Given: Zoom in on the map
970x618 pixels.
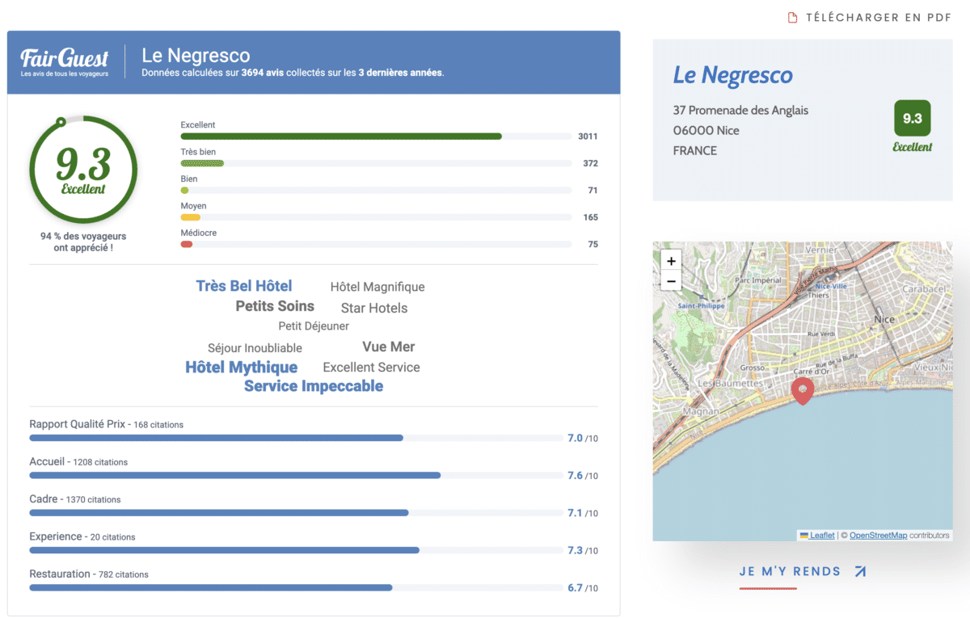Looking at the screenshot, I should [x=672, y=261].
